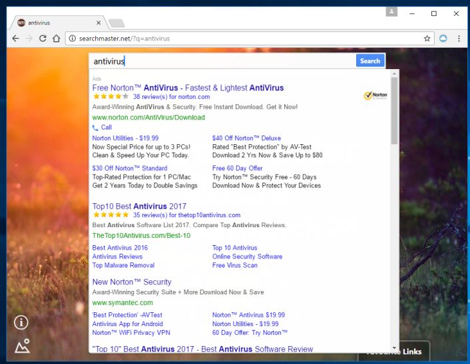The image size is (470, 364).
Task: Maximize the browser window
Action: [434, 14]
